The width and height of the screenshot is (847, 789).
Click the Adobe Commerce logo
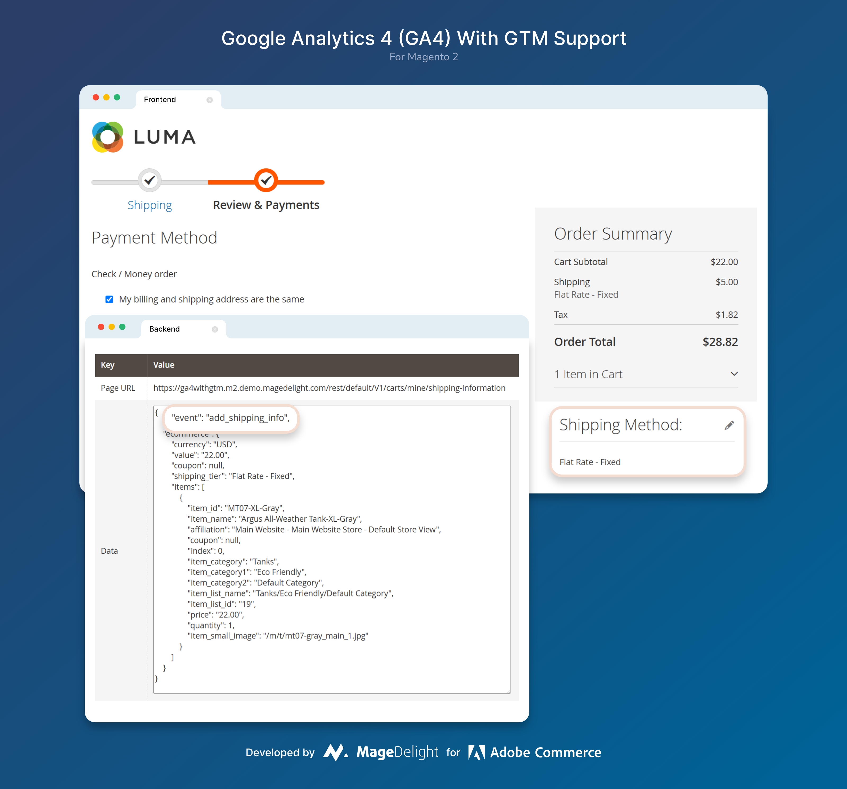coord(535,753)
